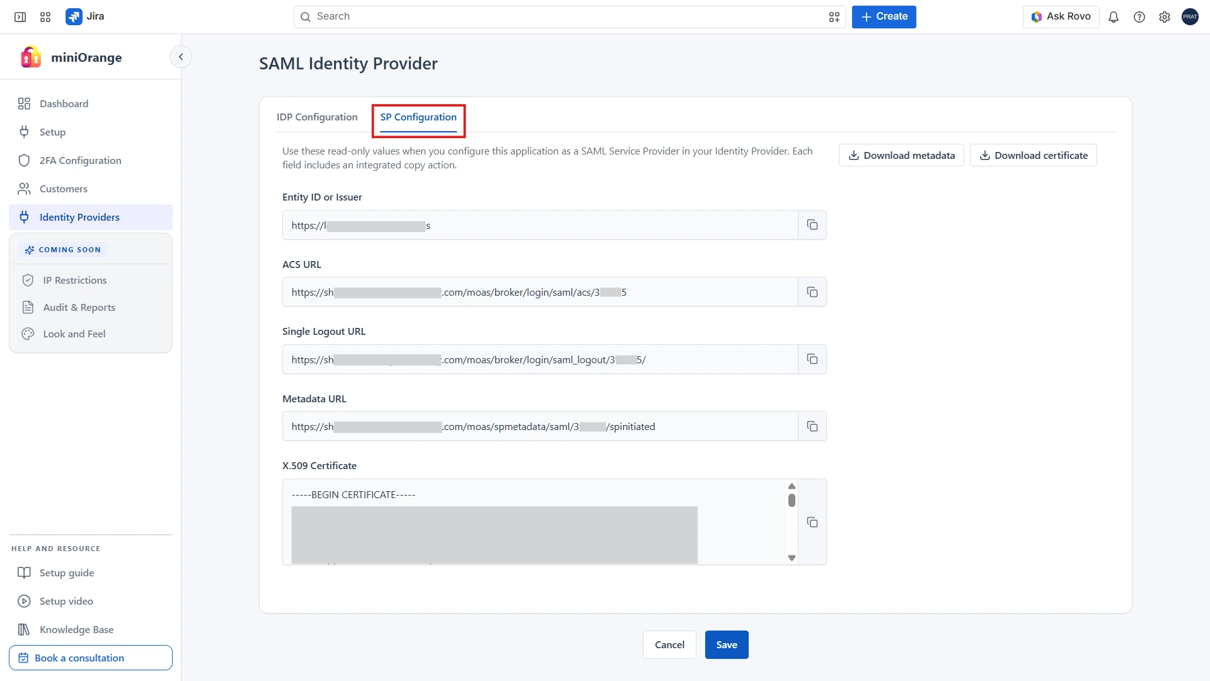The height and width of the screenshot is (681, 1210).
Task: Click the Metadata URL field
Action: [540, 426]
